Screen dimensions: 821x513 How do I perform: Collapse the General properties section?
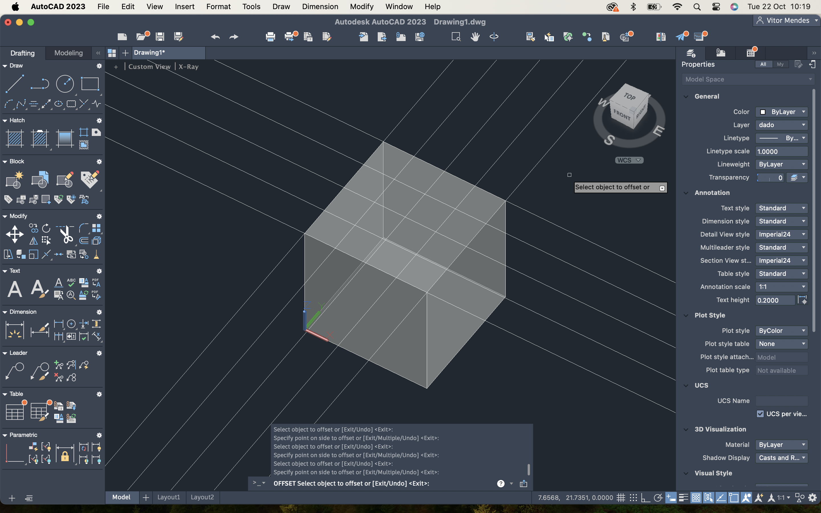click(x=686, y=97)
